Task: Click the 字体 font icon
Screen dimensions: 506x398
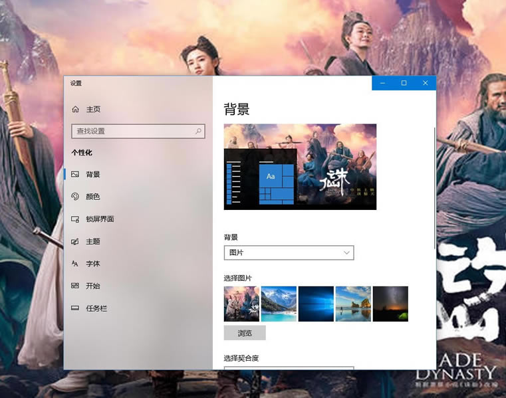Action: (75, 264)
